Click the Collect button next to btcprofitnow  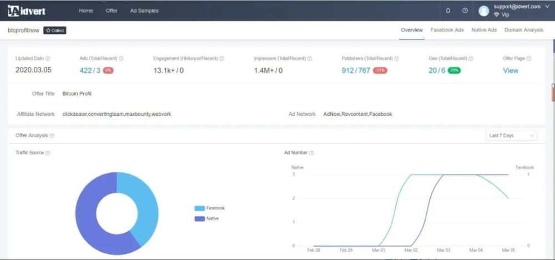click(x=55, y=30)
